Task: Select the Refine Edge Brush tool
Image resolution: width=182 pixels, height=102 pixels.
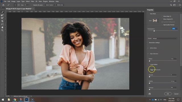Action: pos(2,15)
